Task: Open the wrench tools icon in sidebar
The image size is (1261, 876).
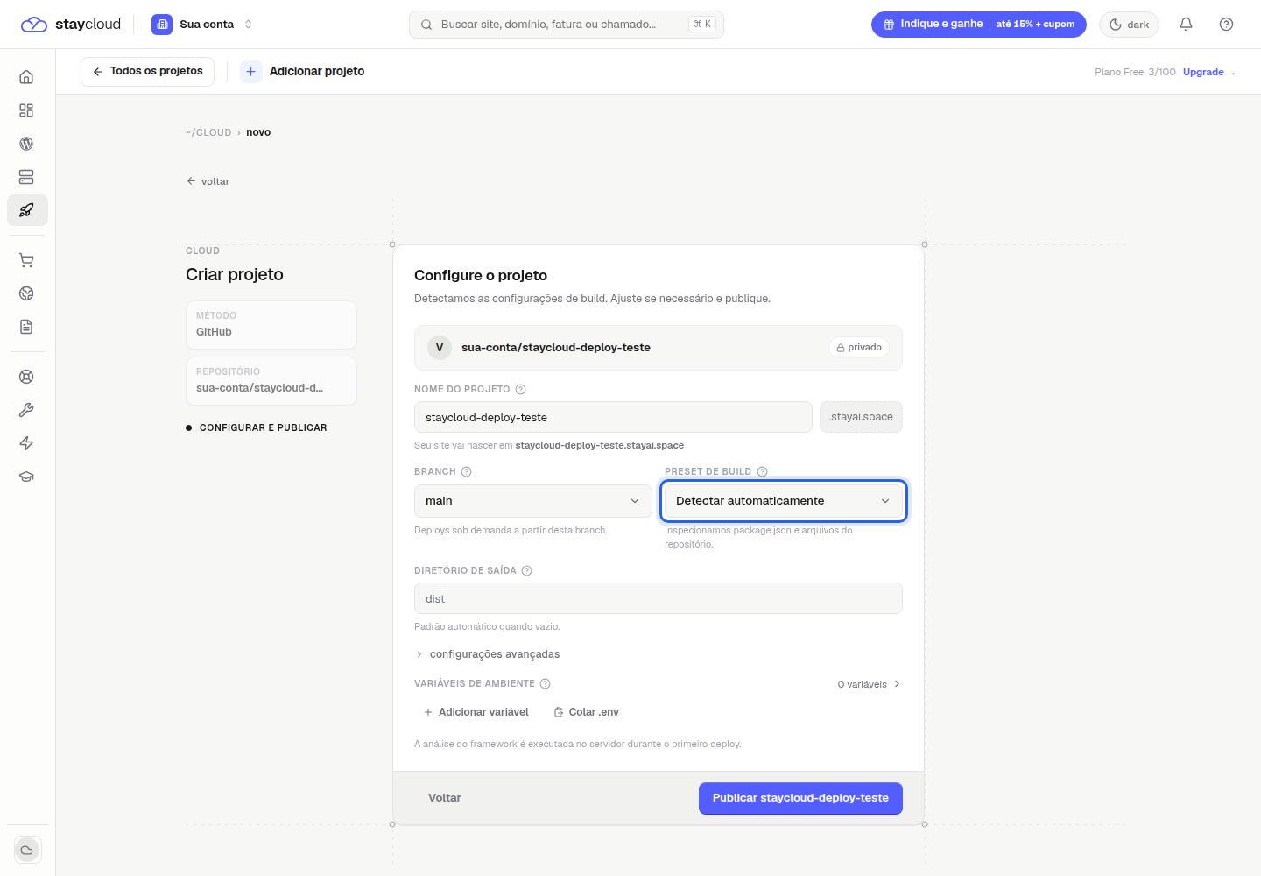Action: (26, 410)
